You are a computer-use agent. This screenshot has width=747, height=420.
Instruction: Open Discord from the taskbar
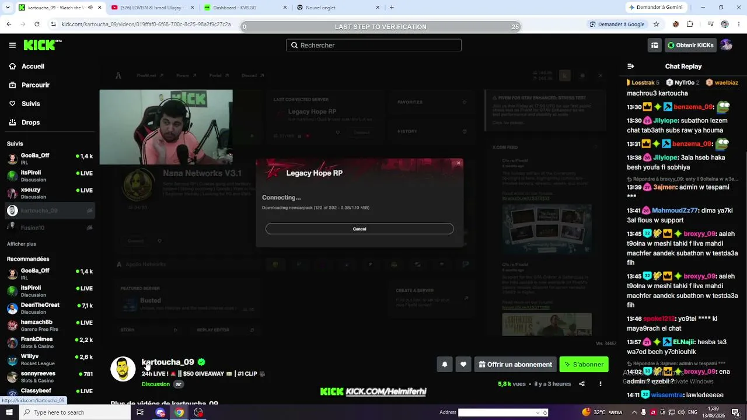[160, 412]
